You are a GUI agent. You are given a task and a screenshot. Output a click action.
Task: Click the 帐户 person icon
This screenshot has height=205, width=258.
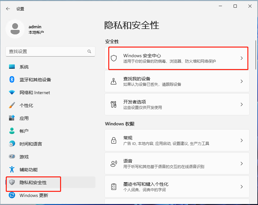12,131
